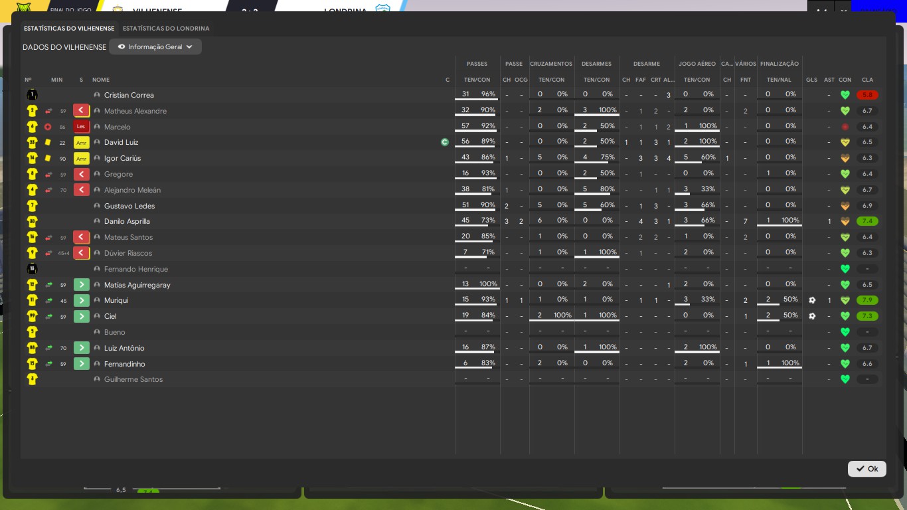Click the green substituted-on badge for Matias Aguirregaray

[x=81, y=285]
